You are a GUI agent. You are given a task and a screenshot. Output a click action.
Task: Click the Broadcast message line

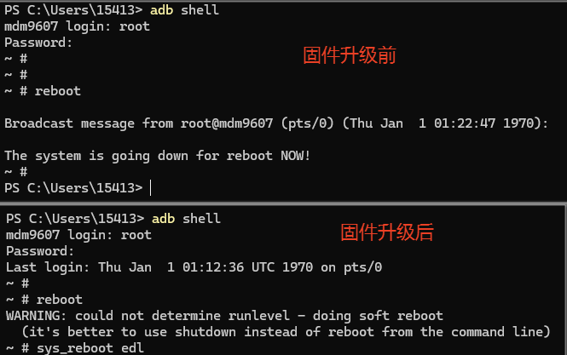276,123
